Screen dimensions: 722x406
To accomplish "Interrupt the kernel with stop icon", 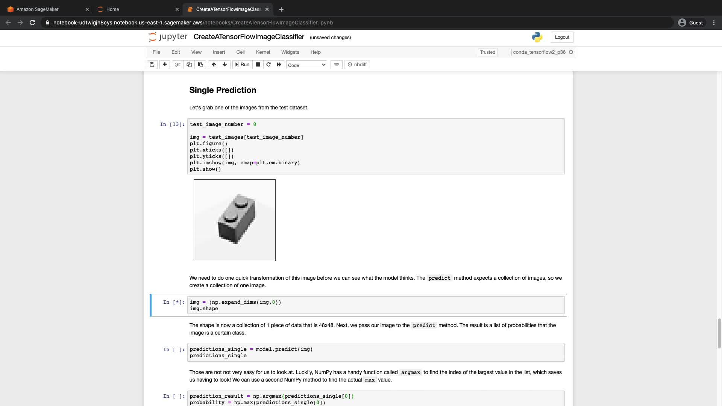I will 258,65.
